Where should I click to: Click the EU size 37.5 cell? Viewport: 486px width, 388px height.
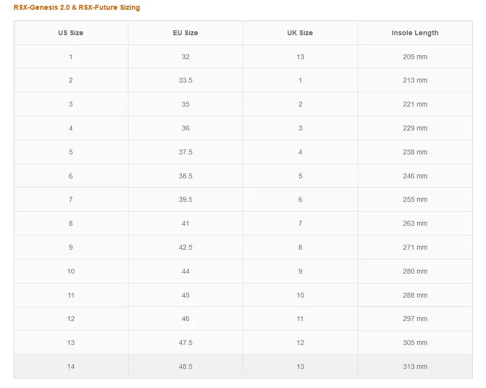[x=186, y=152]
